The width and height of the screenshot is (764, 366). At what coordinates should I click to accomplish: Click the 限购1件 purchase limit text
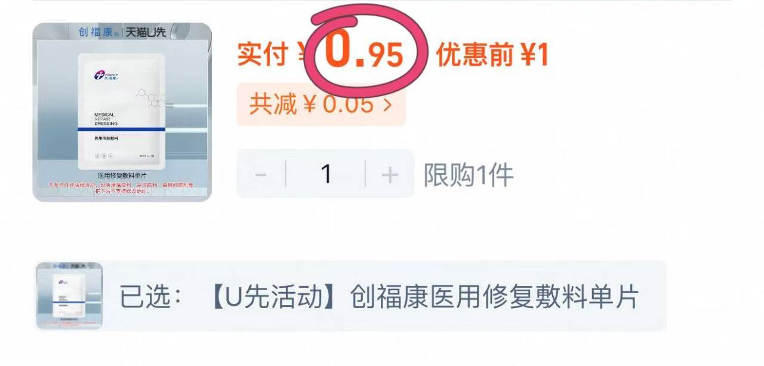pos(469,175)
